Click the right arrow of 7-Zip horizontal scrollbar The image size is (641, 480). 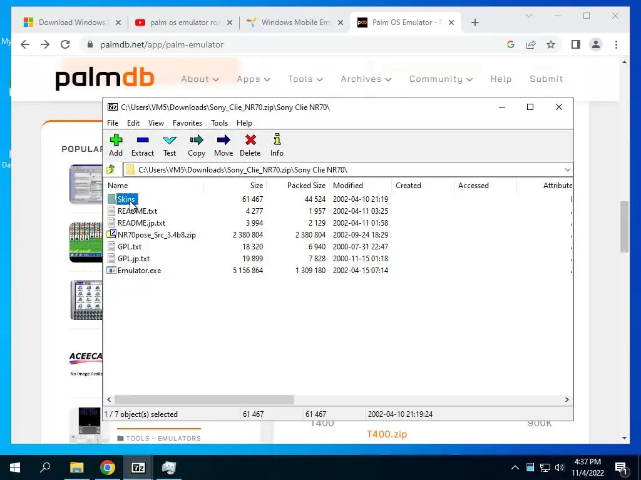coord(567,399)
